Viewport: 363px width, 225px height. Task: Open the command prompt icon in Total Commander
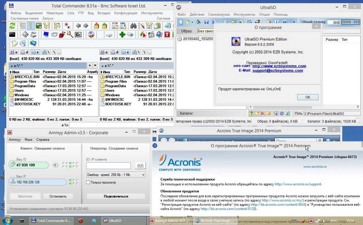point(12,35)
